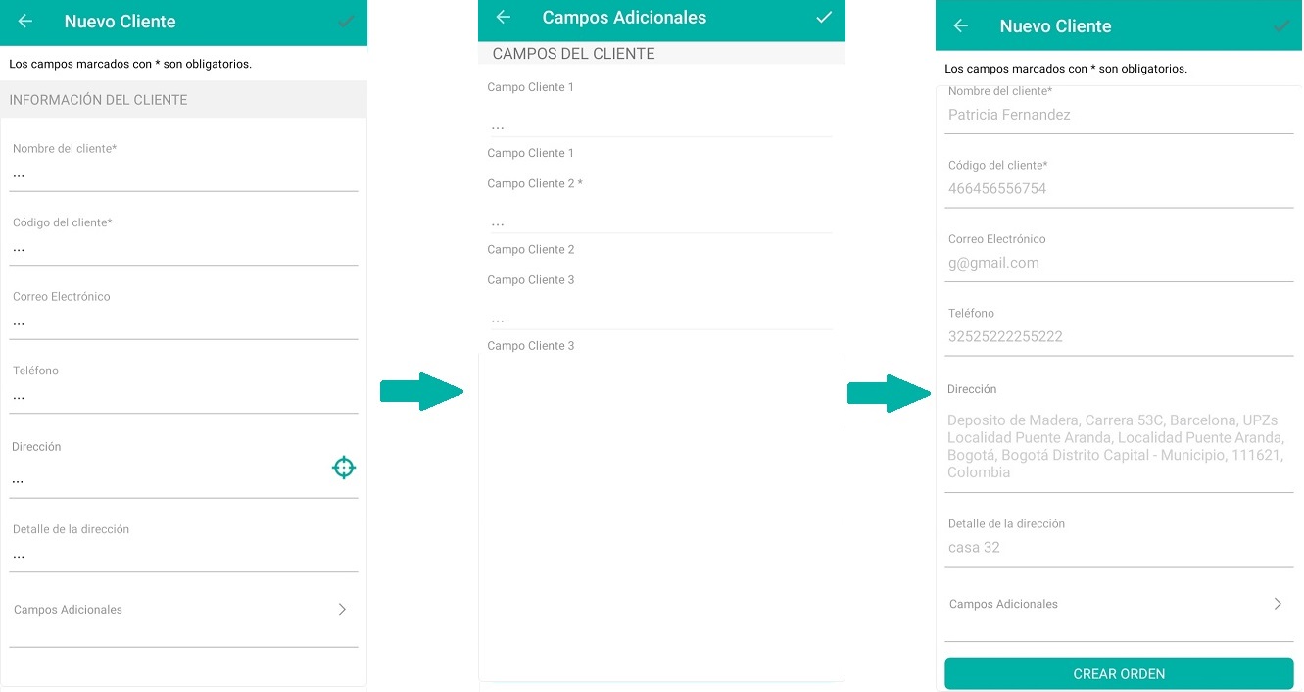The height and width of the screenshot is (692, 1304).
Task: Tap address field with Deposito de Madera
Action: click(x=1119, y=446)
